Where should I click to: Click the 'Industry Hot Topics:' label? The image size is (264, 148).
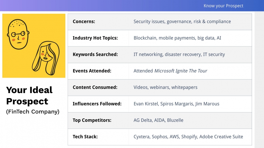pyautogui.click(x=95, y=38)
